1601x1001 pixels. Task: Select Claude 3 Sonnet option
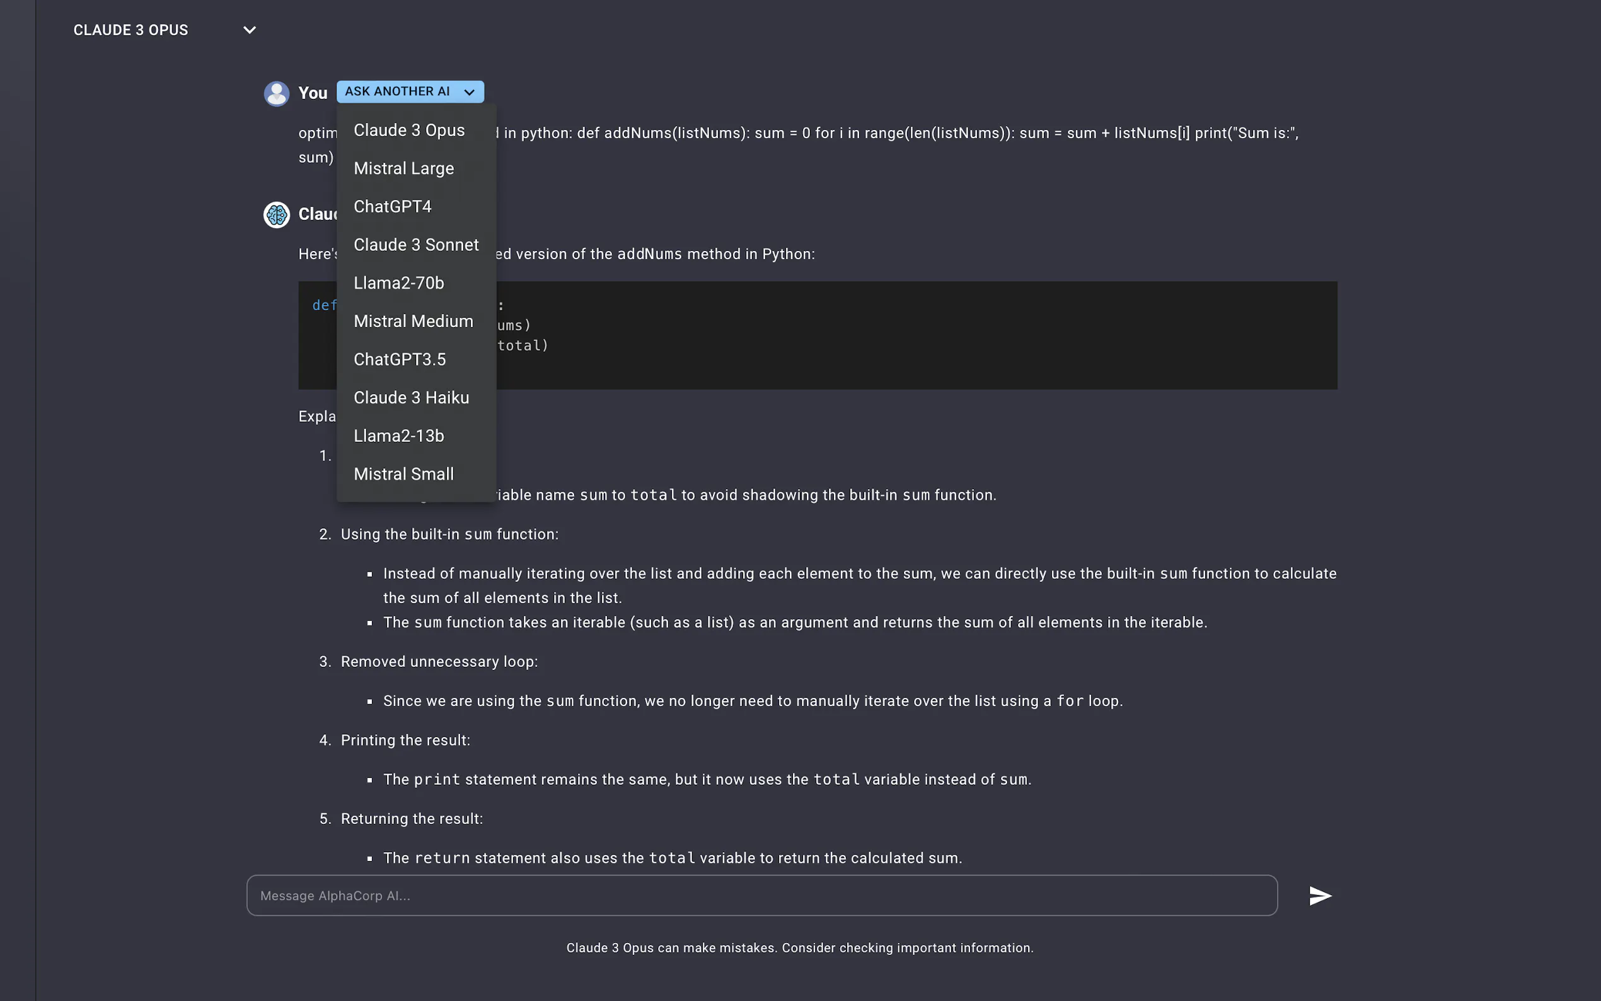pyautogui.click(x=415, y=245)
